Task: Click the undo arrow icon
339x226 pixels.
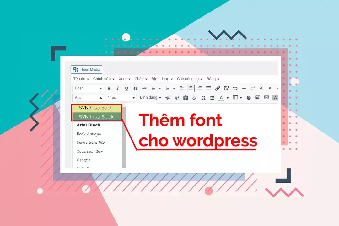Action: tap(235, 88)
